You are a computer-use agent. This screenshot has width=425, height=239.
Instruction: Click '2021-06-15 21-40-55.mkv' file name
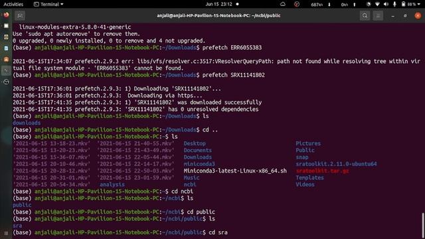coord(135,143)
